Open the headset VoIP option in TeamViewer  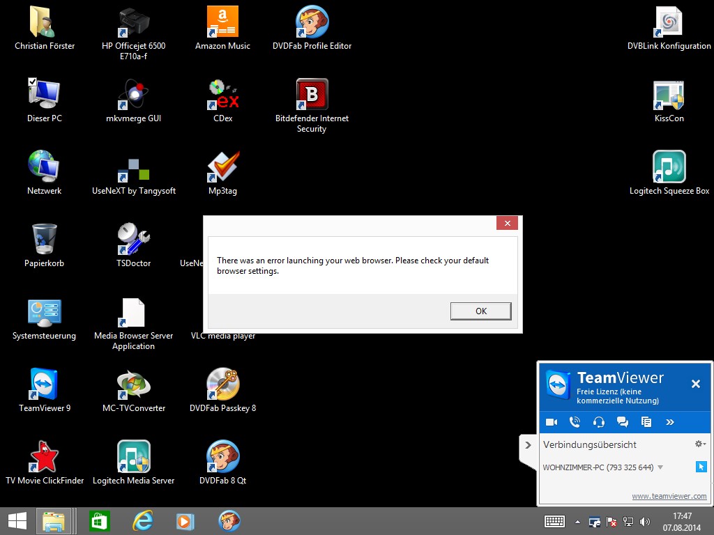[x=599, y=422]
